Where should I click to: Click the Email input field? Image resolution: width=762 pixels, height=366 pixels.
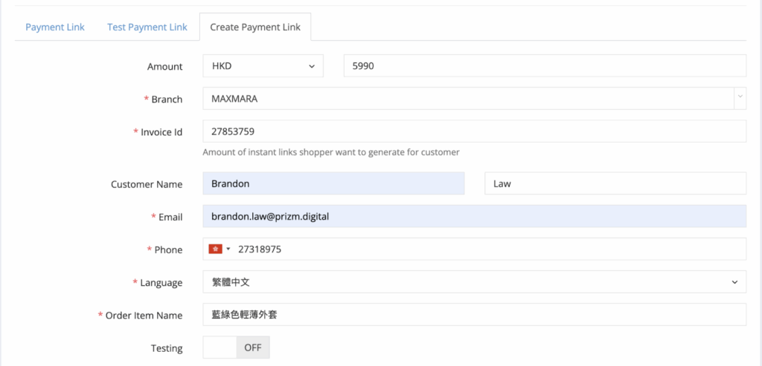(474, 217)
